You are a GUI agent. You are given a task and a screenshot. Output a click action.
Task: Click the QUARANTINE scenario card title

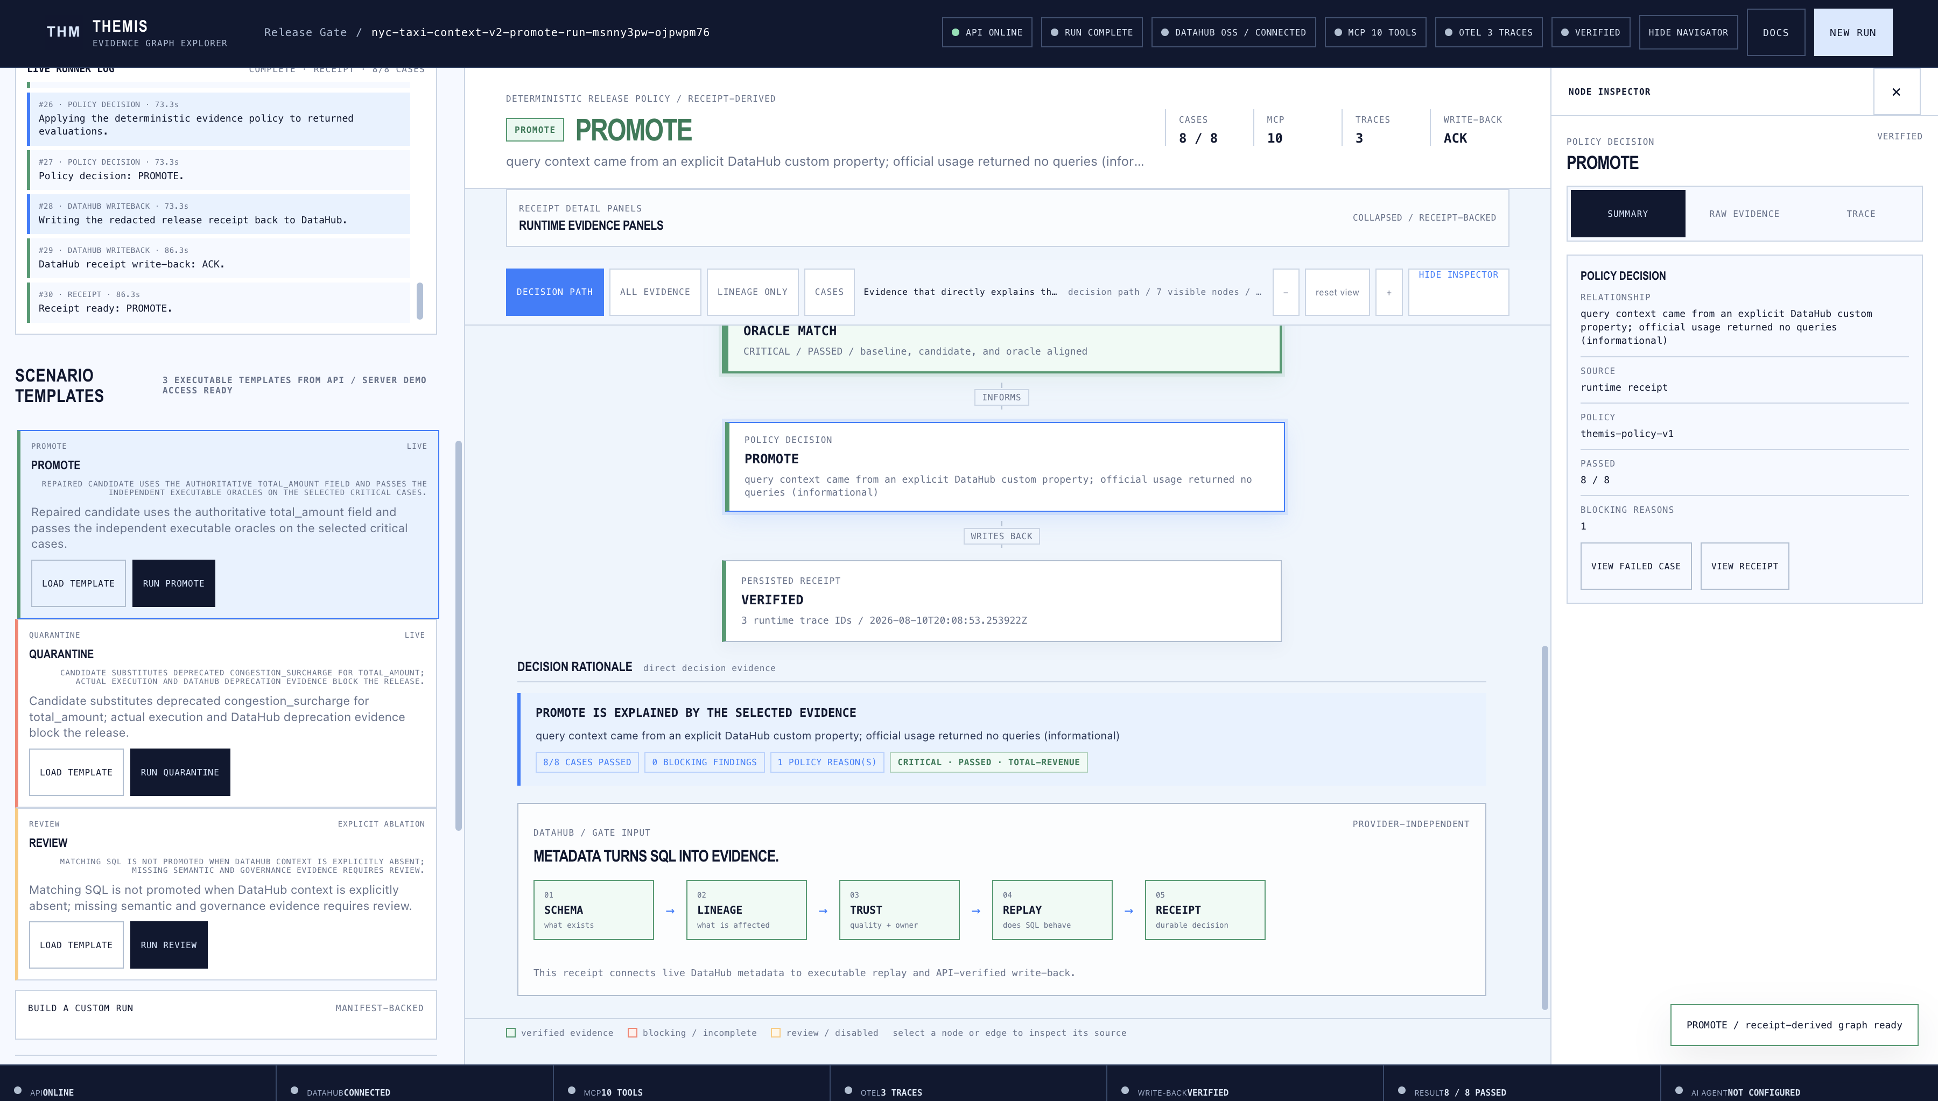[x=61, y=654]
